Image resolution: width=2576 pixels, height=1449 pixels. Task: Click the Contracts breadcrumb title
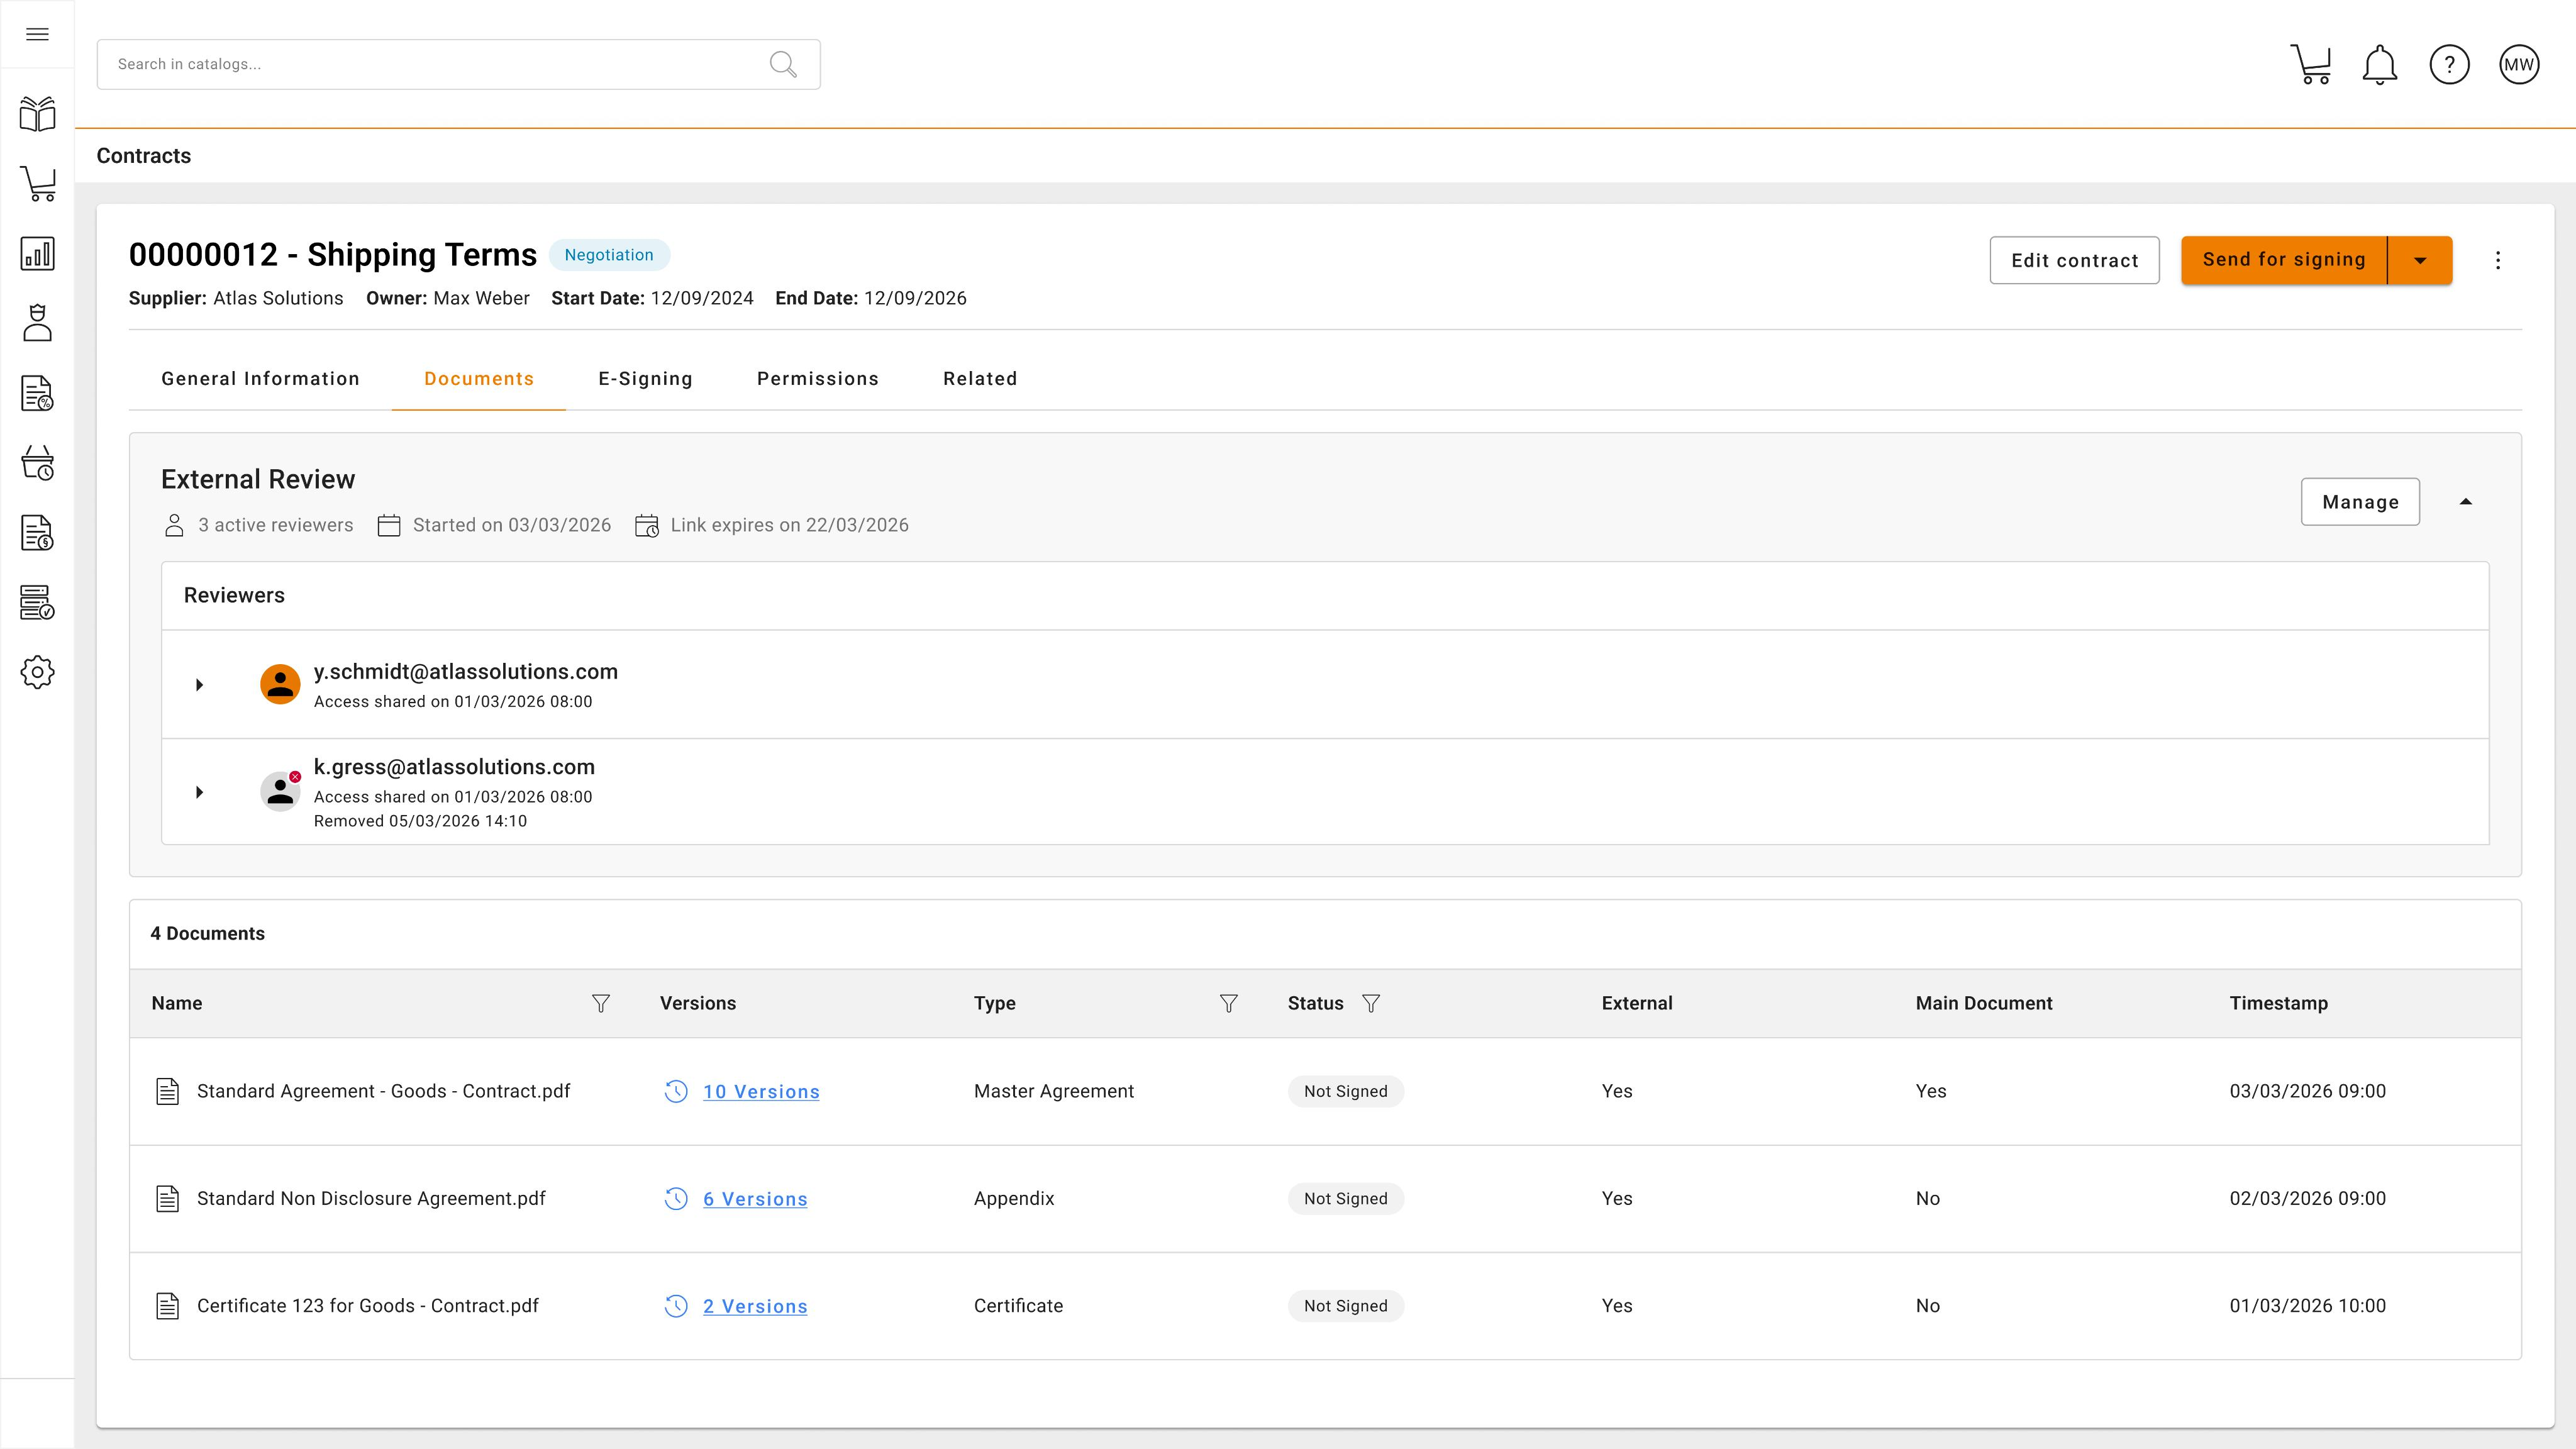tap(144, 156)
